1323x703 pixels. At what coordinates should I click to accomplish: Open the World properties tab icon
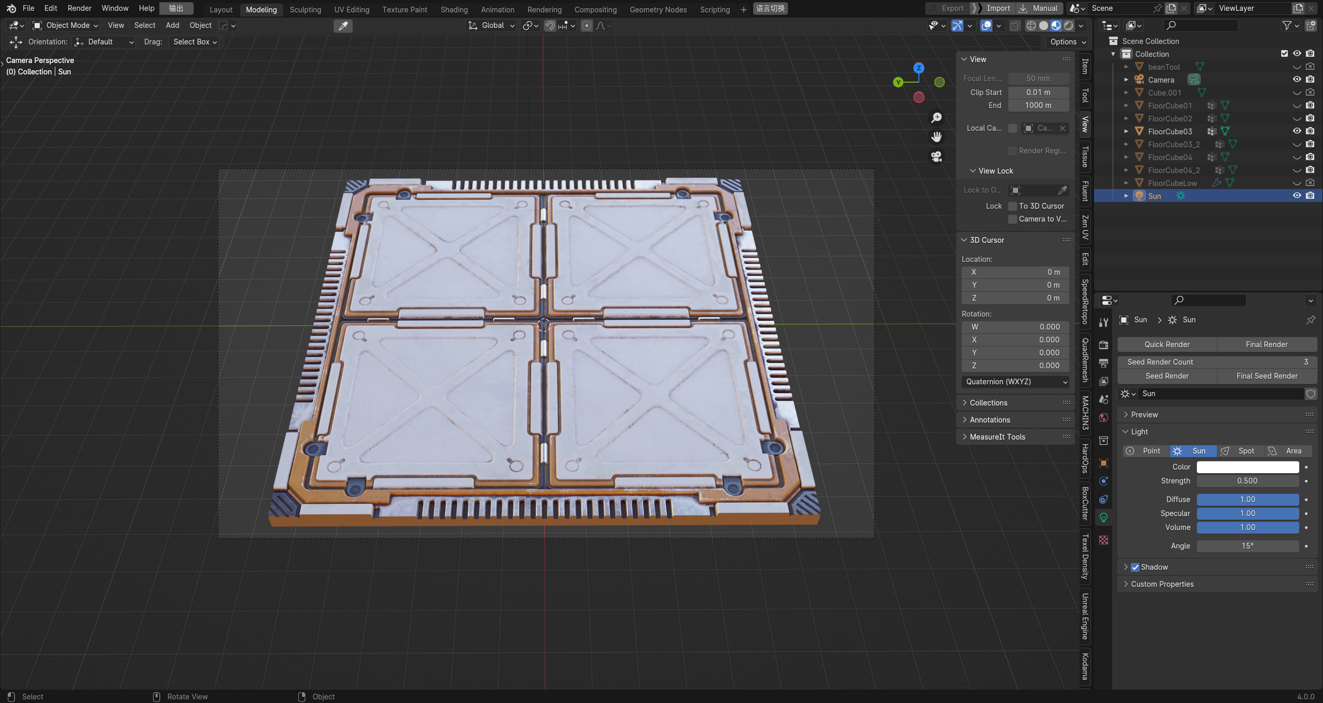tap(1103, 417)
